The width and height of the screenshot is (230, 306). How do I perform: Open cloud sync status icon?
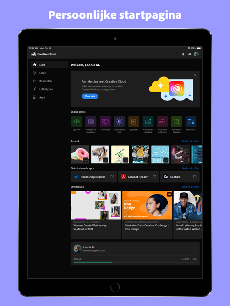[x=190, y=54]
